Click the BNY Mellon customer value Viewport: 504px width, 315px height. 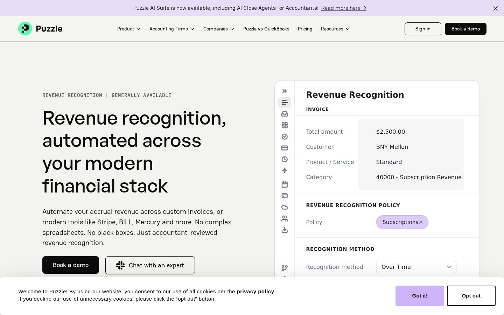pyautogui.click(x=392, y=147)
